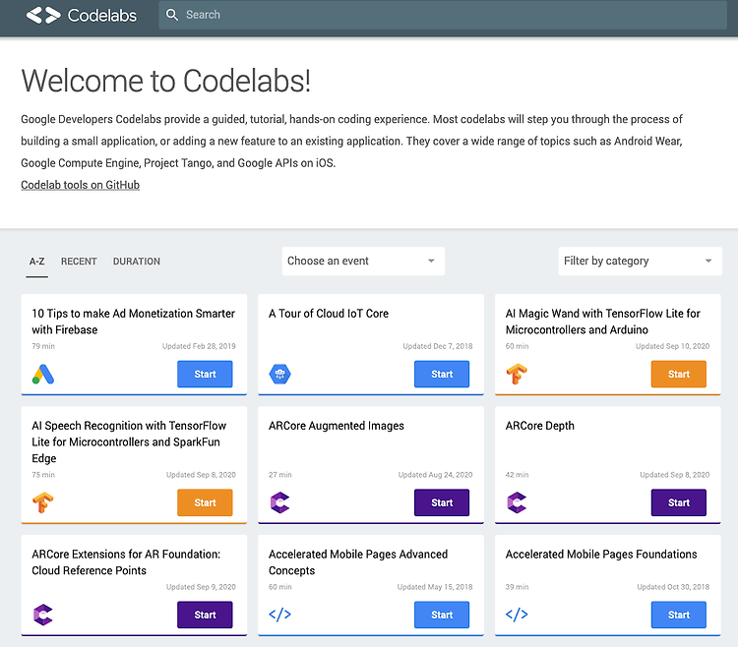Open the Choose an event dropdown

click(363, 261)
